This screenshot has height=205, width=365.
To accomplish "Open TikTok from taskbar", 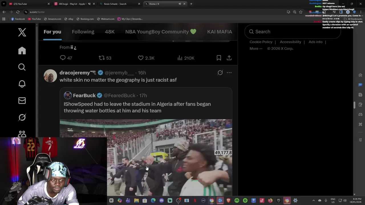I will click(262, 200).
